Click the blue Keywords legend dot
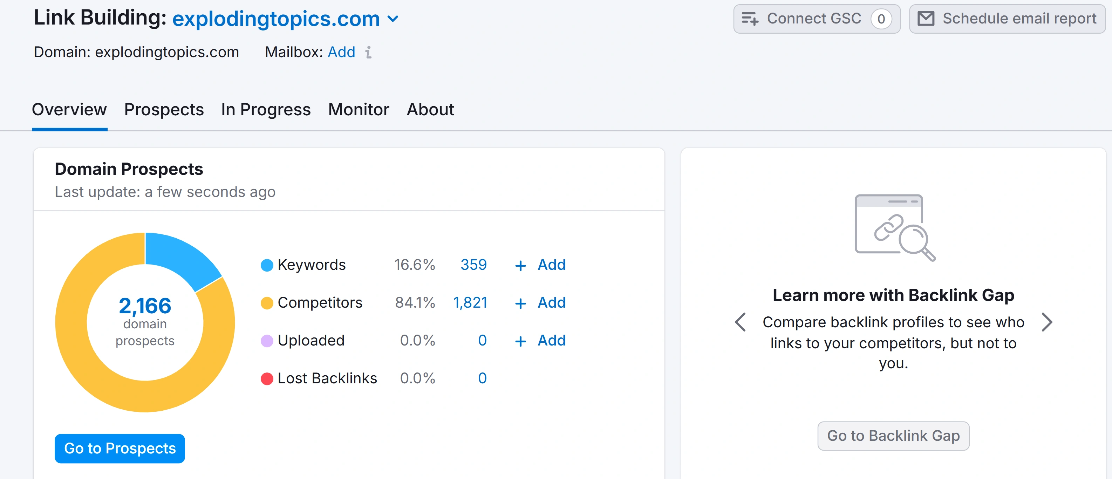 click(x=267, y=265)
